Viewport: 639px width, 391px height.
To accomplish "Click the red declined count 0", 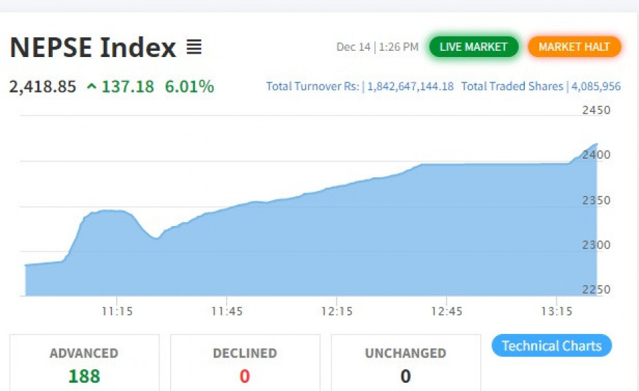I will coord(245,377).
